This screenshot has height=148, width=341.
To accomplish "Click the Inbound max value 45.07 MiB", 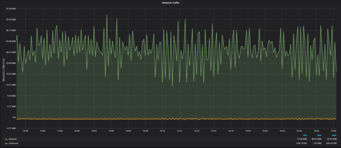I will click(x=316, y=139).
